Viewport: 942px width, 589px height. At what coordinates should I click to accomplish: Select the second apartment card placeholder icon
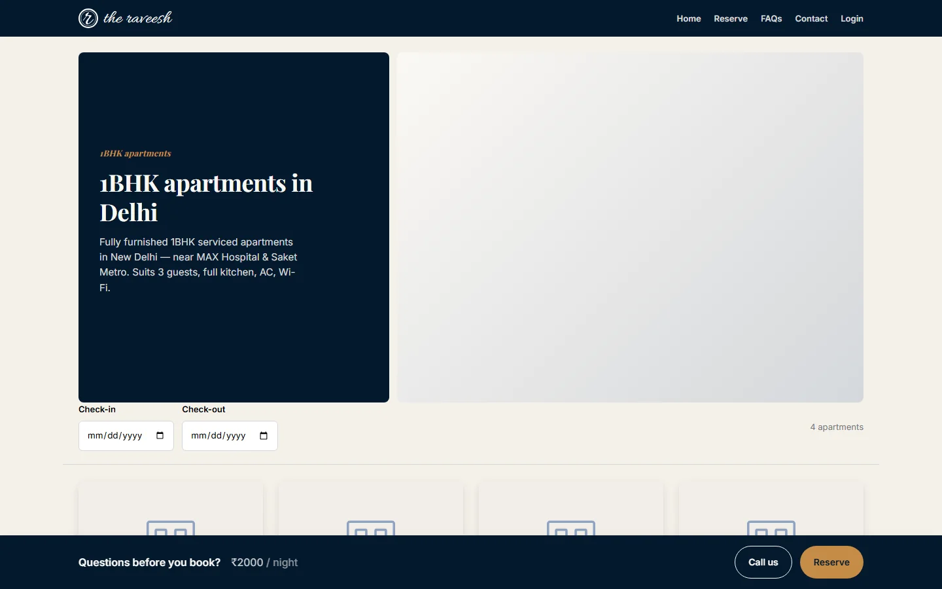coord(371,528)
